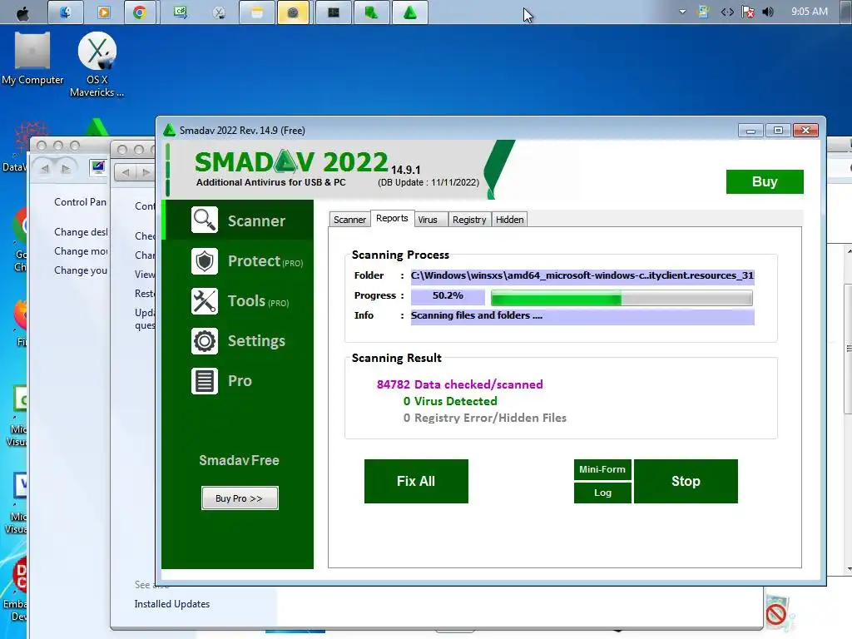Click Change desktop icons link in Control Panel

pyautogui.click(x=81, y=232)
